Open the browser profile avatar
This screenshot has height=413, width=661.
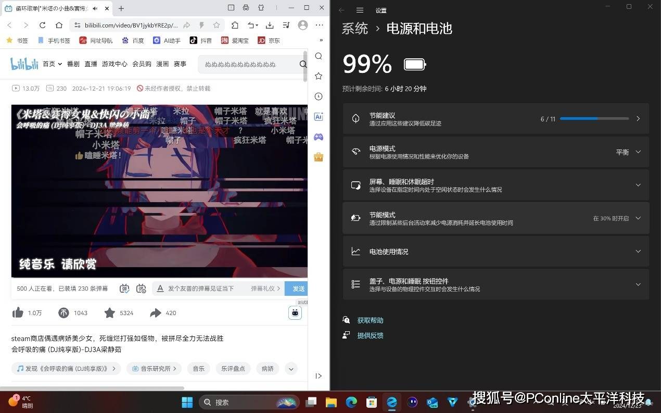point(302,25)
